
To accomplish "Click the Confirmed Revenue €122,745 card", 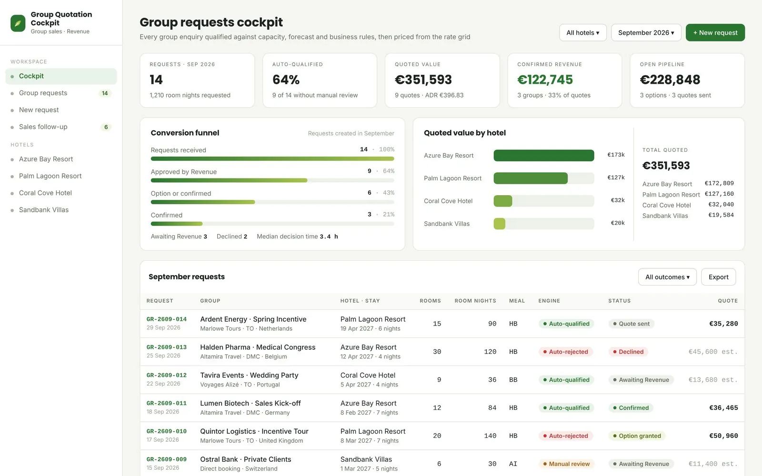I will (x=564, y=80).
